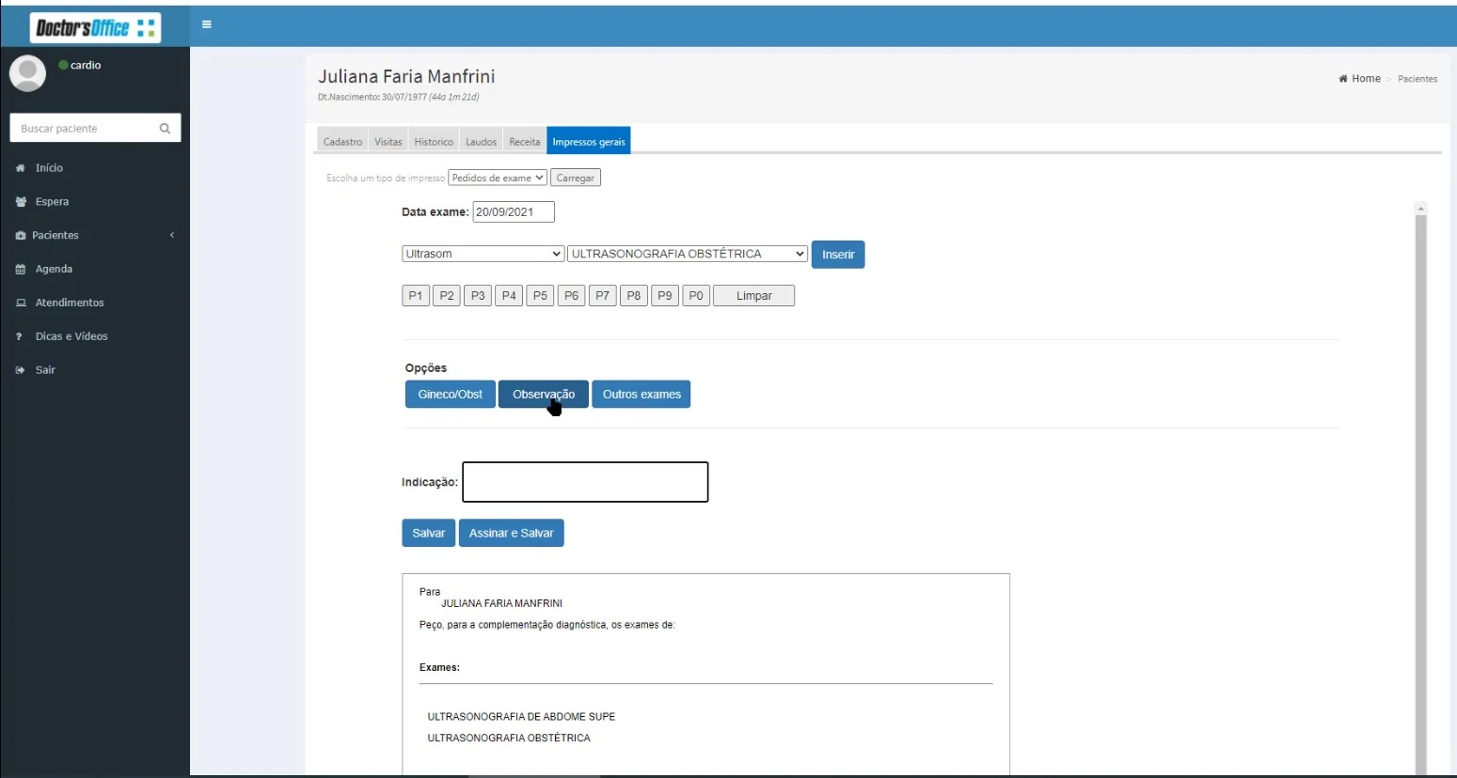Switch to the Receita tab
The image size is (1457, 778).
pos(525,142)
